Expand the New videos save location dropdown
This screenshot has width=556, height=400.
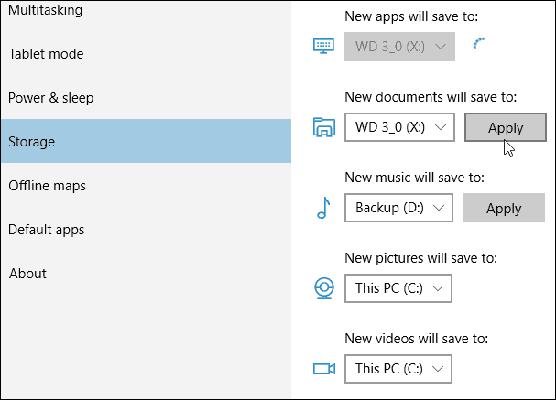tap(398, 369)
